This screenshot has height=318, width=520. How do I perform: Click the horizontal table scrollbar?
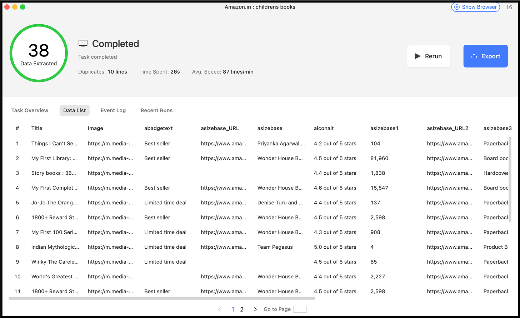[x=162, y=298]
